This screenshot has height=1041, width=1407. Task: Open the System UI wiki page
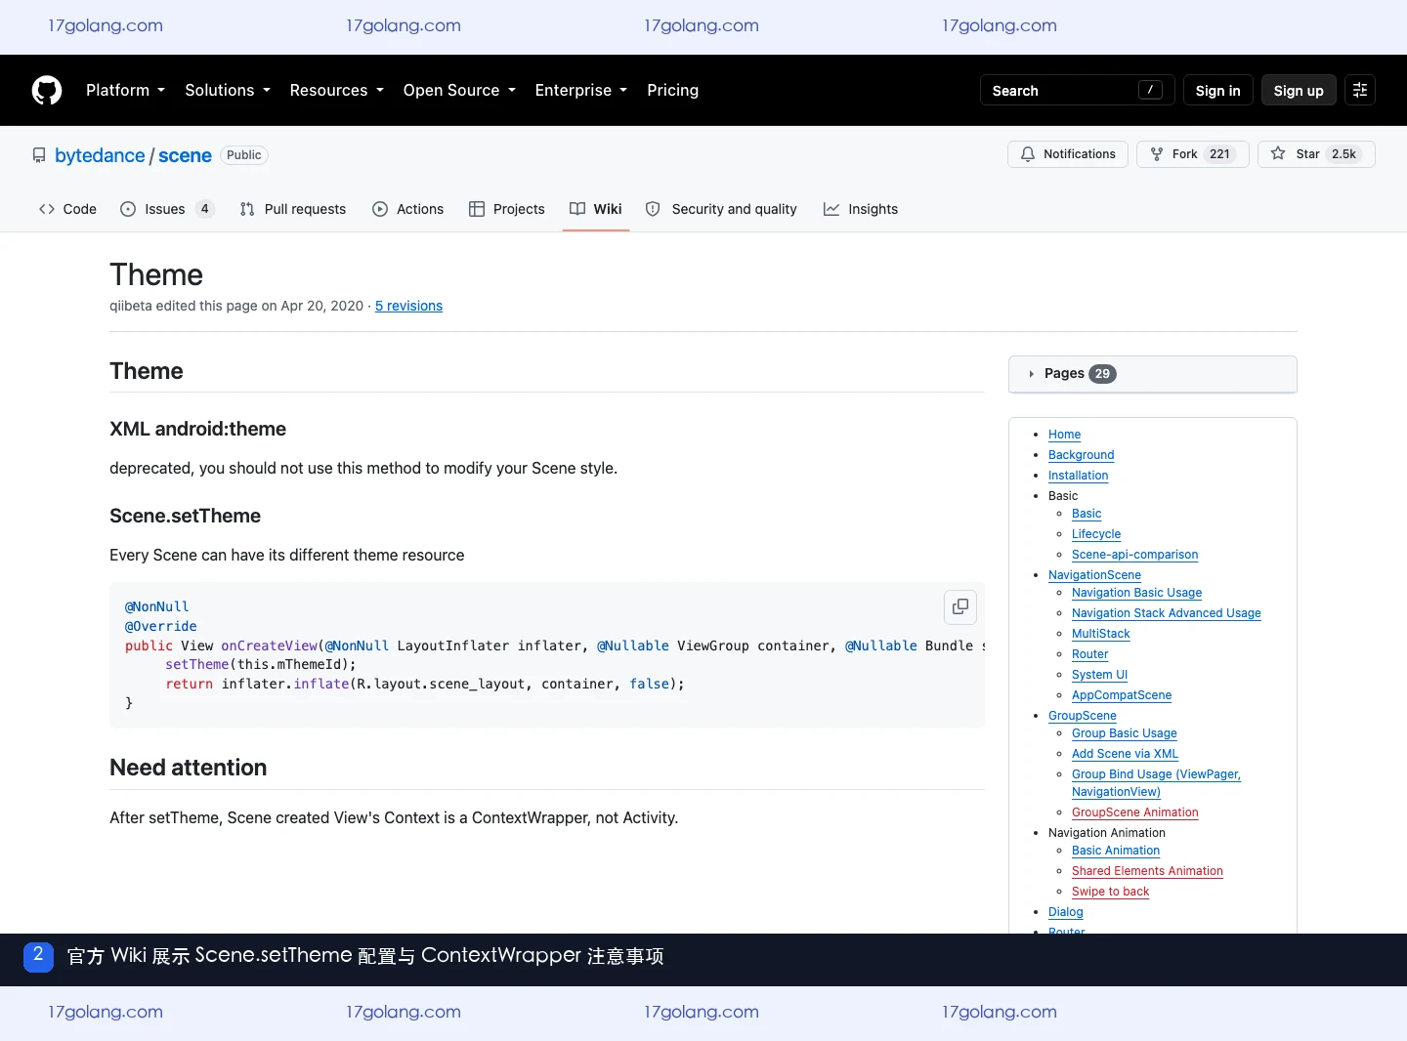coord(1099,675)
